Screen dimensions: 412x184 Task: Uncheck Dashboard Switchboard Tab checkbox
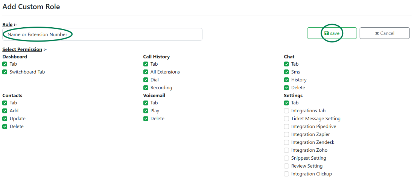(x=5, y=72)
